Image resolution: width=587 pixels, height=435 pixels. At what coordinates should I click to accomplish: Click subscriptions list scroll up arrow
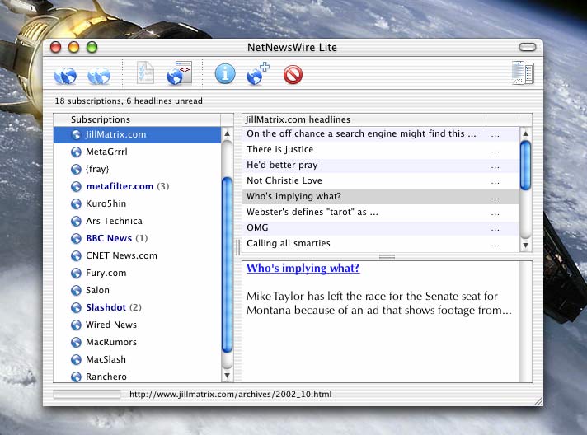(227, 134)
